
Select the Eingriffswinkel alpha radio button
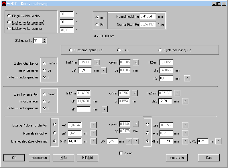(9, 16)
